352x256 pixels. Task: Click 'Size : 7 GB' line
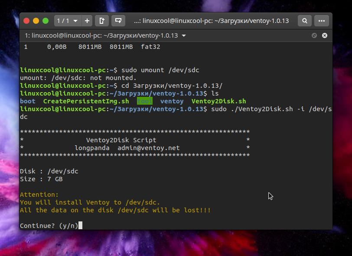[x=41, y=179]
